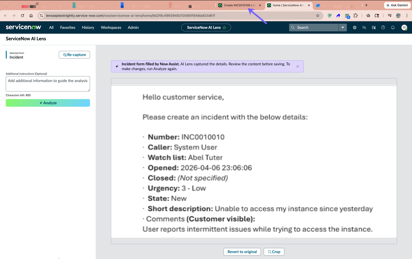
Task: Open the blue flame extension
Action: [x=338, y=16]
